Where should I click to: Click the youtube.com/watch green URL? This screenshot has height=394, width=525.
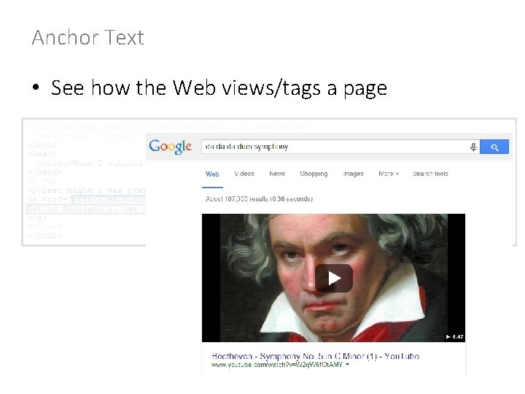pyautogui.click(x=277, y=365)
